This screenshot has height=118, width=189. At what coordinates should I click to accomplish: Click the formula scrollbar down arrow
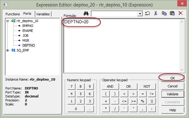(x=182, y=70)
